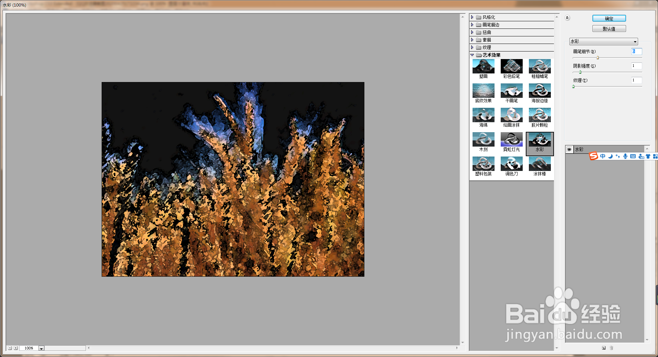The image size is (658, 357).
Task: Click the 默认值 (Default) button
Action: pos(609,29)
